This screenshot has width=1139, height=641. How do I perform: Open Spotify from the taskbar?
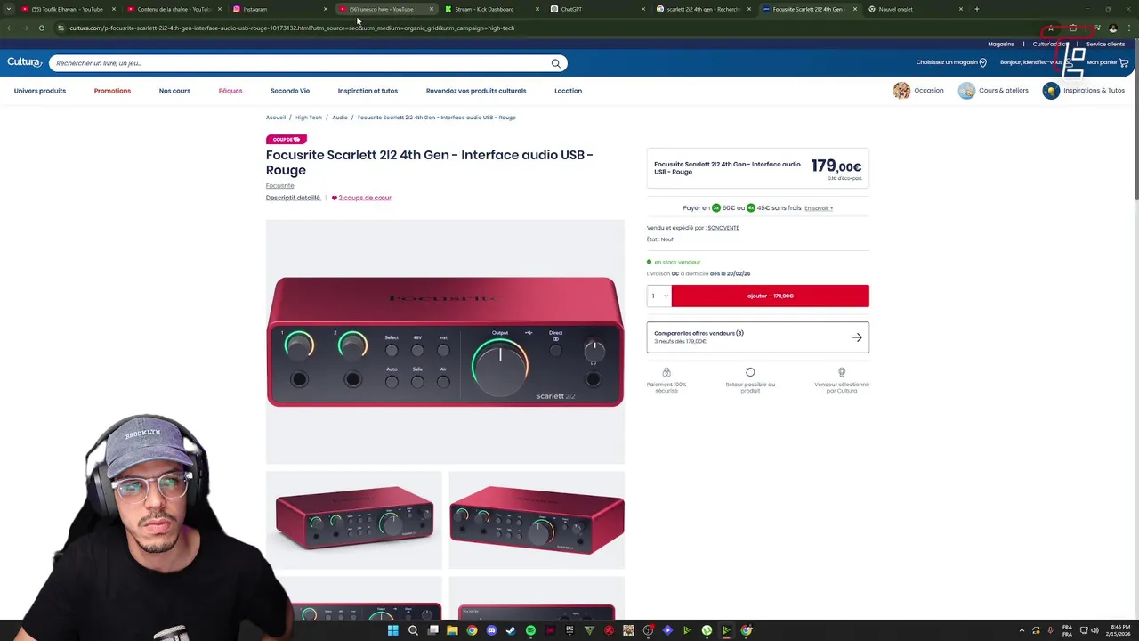coord(530,630)
